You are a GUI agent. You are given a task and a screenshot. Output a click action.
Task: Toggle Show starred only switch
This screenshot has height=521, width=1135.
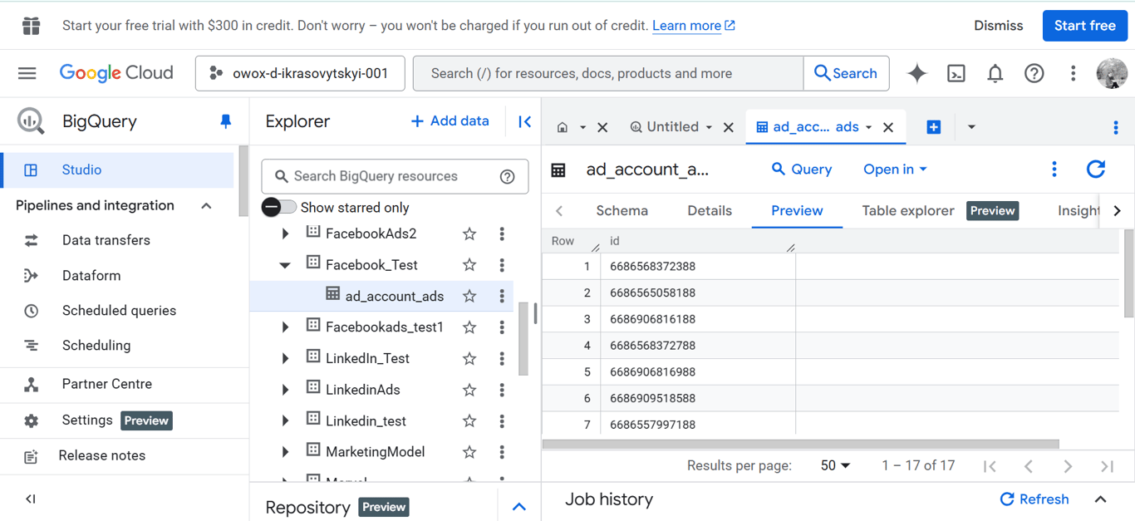click(279, 207)
